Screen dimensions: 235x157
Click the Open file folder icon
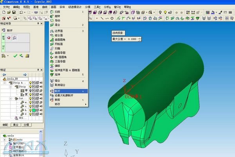pos(9,12)
